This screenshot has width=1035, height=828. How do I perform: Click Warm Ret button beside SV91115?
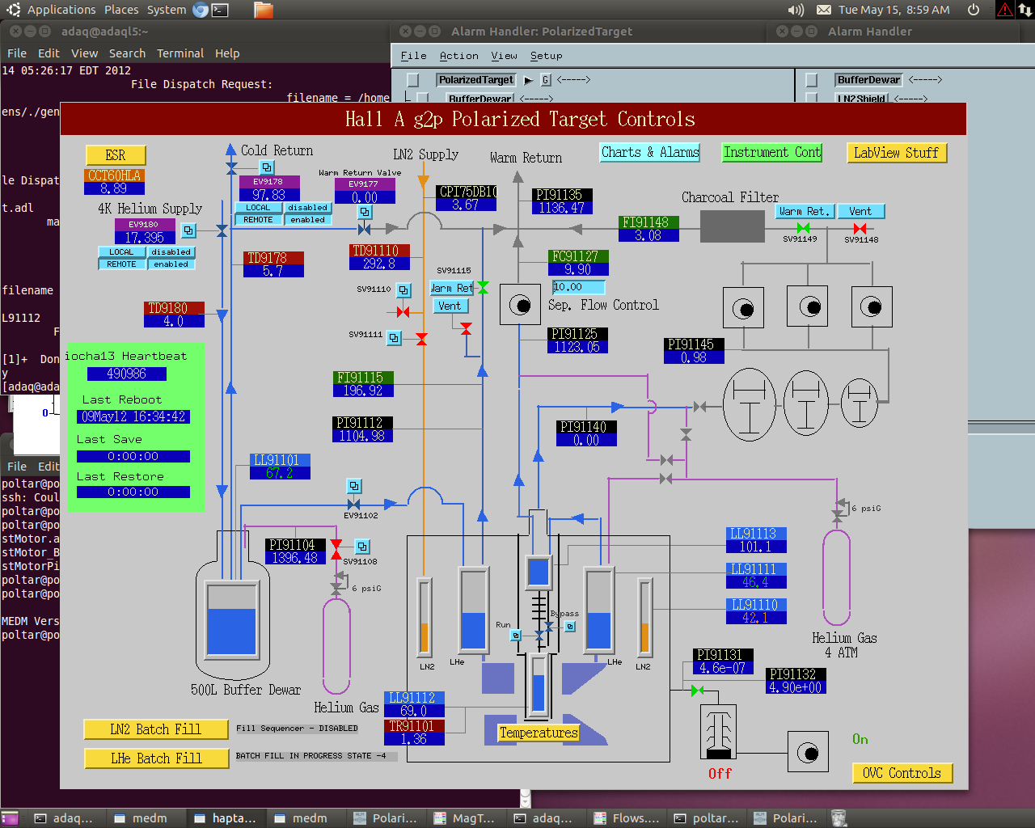click(x=451, y=288)
